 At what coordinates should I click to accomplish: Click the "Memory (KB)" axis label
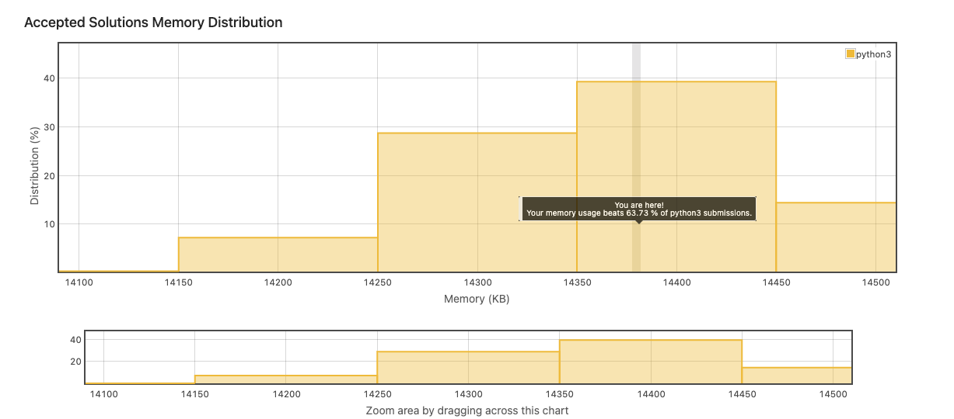477,299
